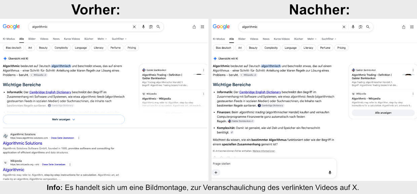Click the share icon in the right screenshot header
This screenshot has width=417, height=194.
pyautogui.click(x=404, y=27)
